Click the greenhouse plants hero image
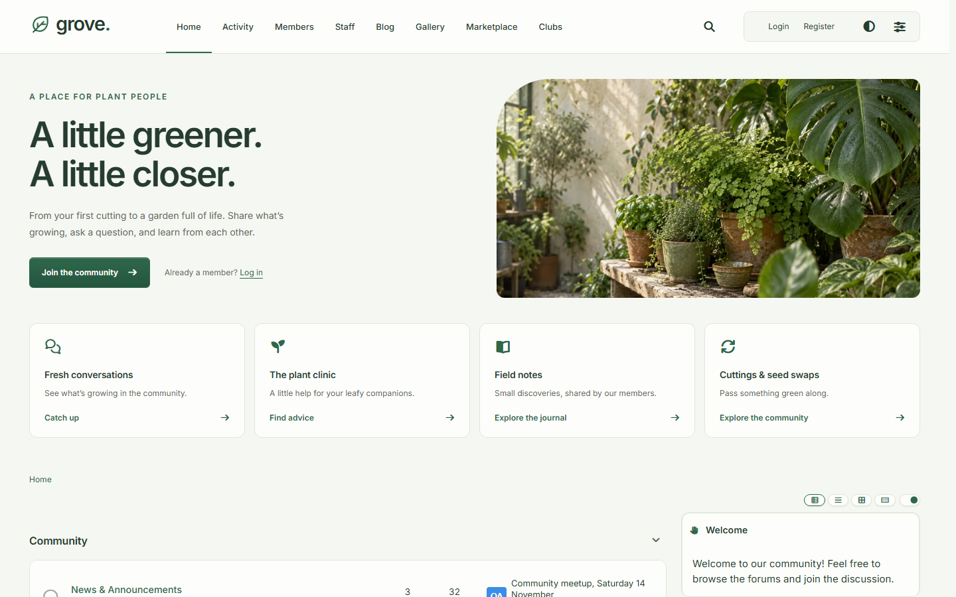The height and width of the screenshot is (597, 956). [708, 188]
